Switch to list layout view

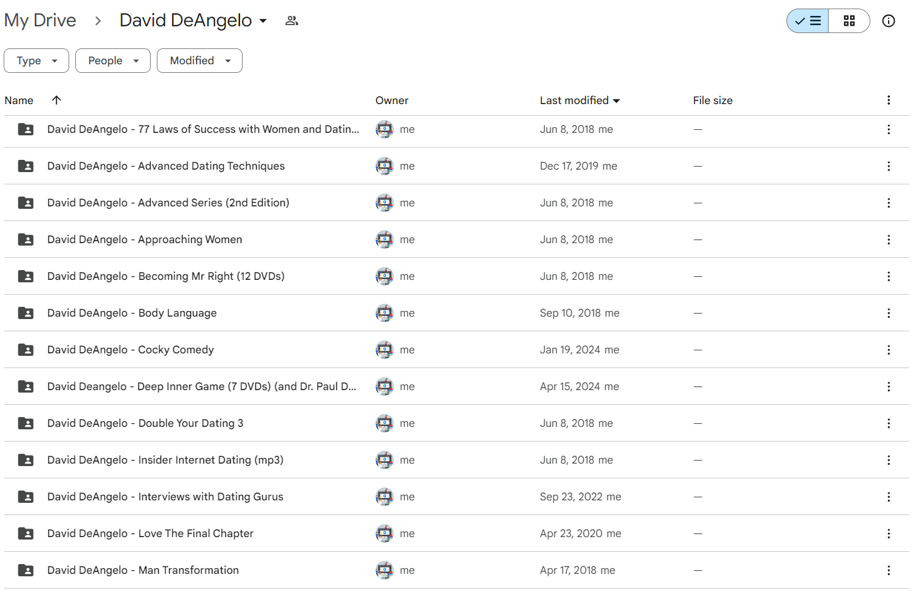tap(808, 21)
